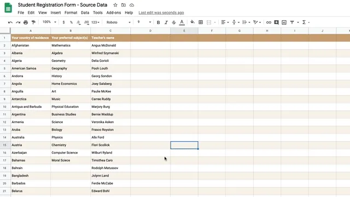Open the fill color picker
Viewport: 350px width, 197px height.
192,22
